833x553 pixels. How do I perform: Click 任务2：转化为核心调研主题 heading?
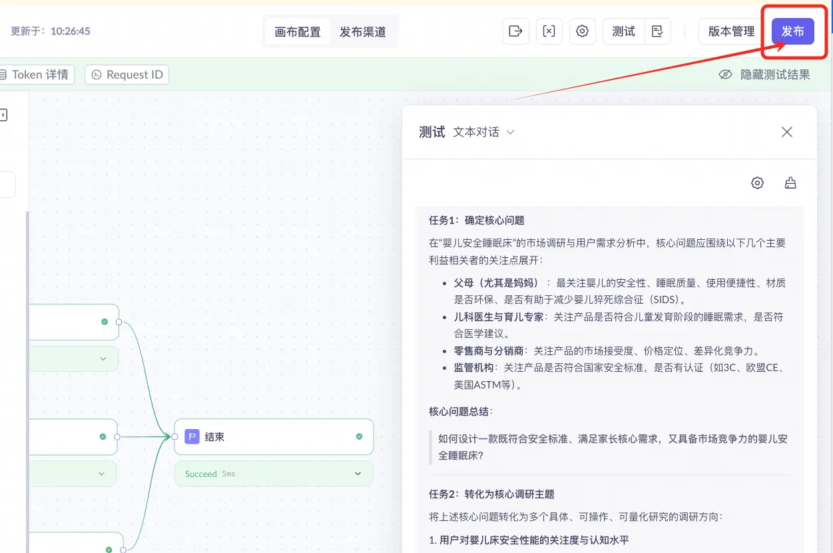[x=491, y=494]
